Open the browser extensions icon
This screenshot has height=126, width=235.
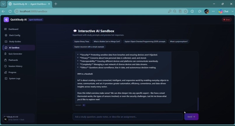[192, 11]
